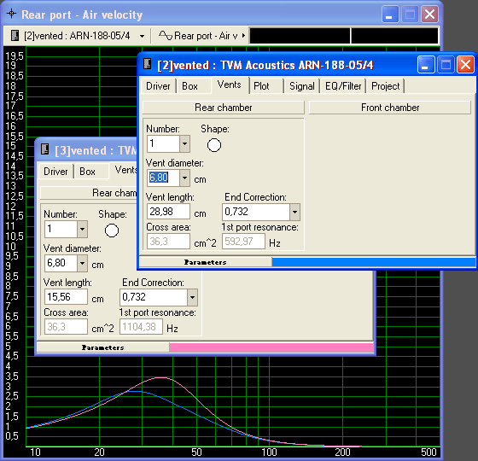Click 1104,38 Hz port resonance value

(x=141, y=327)
